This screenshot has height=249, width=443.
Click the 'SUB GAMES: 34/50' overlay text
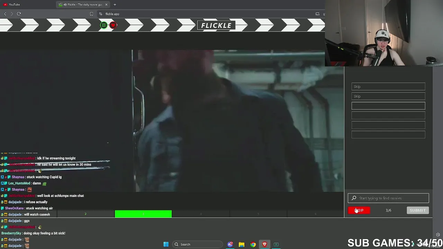[x=395, y=243]
